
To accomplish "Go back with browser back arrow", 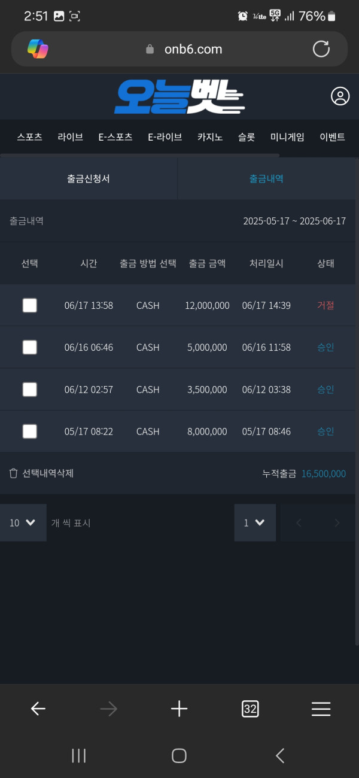I will (38, 709).
